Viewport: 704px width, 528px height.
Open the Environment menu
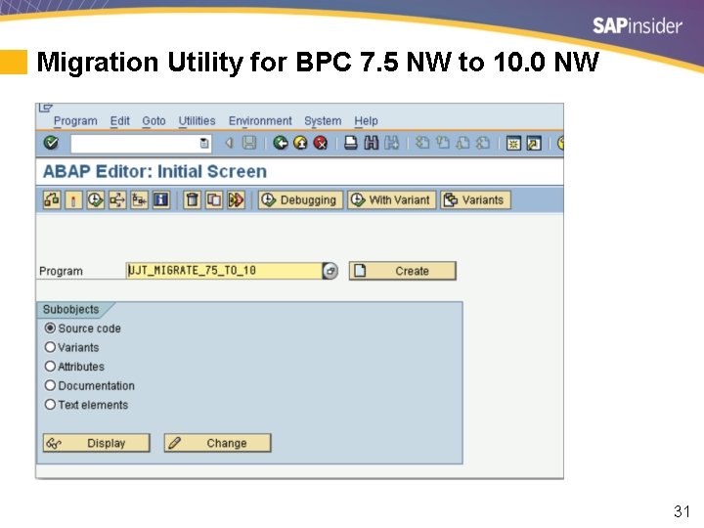[260, 121]
